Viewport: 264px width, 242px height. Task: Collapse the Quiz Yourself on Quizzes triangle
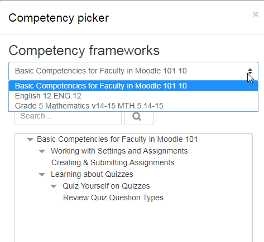(x=54, y=186)
